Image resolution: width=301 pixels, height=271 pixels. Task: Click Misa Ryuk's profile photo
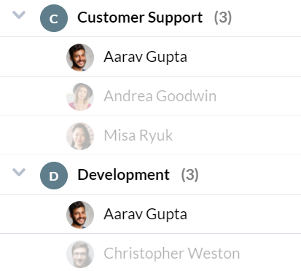80,136
